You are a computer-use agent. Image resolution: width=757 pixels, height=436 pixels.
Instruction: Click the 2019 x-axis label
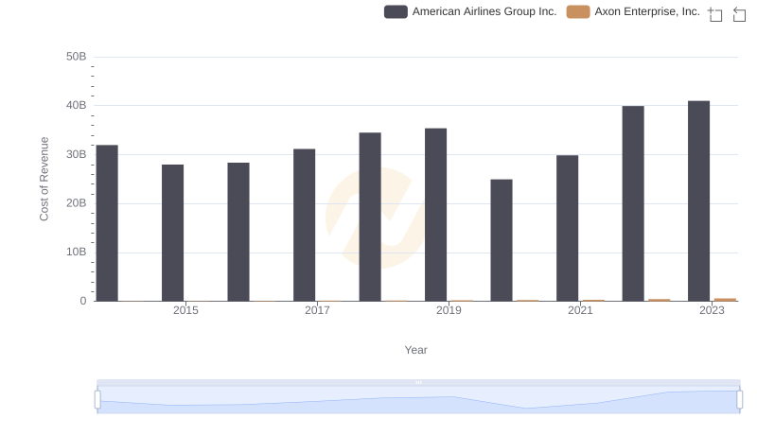pyautogui.click(x=449, y=310)
